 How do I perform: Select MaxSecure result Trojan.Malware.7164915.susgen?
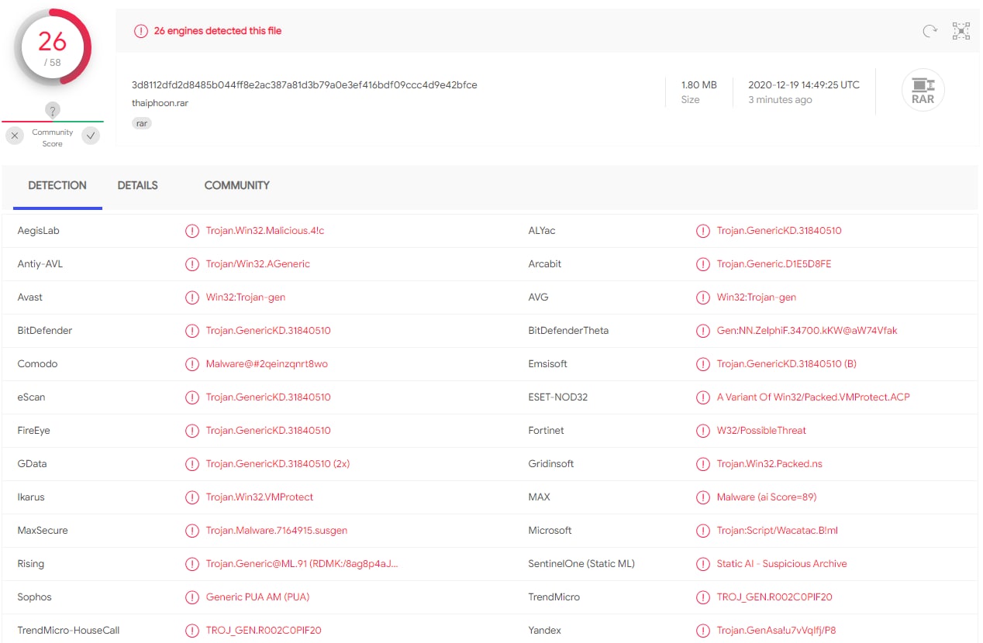click(x=277, y=531)
